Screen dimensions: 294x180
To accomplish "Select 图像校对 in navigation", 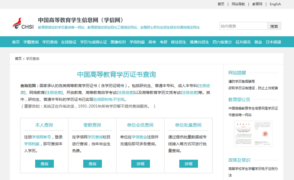I will point(118,42).
